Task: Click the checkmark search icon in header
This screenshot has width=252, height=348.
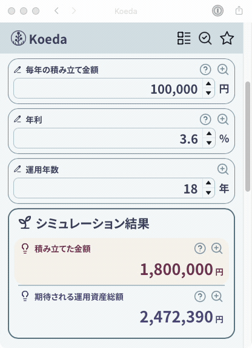Action: point(205,38)
